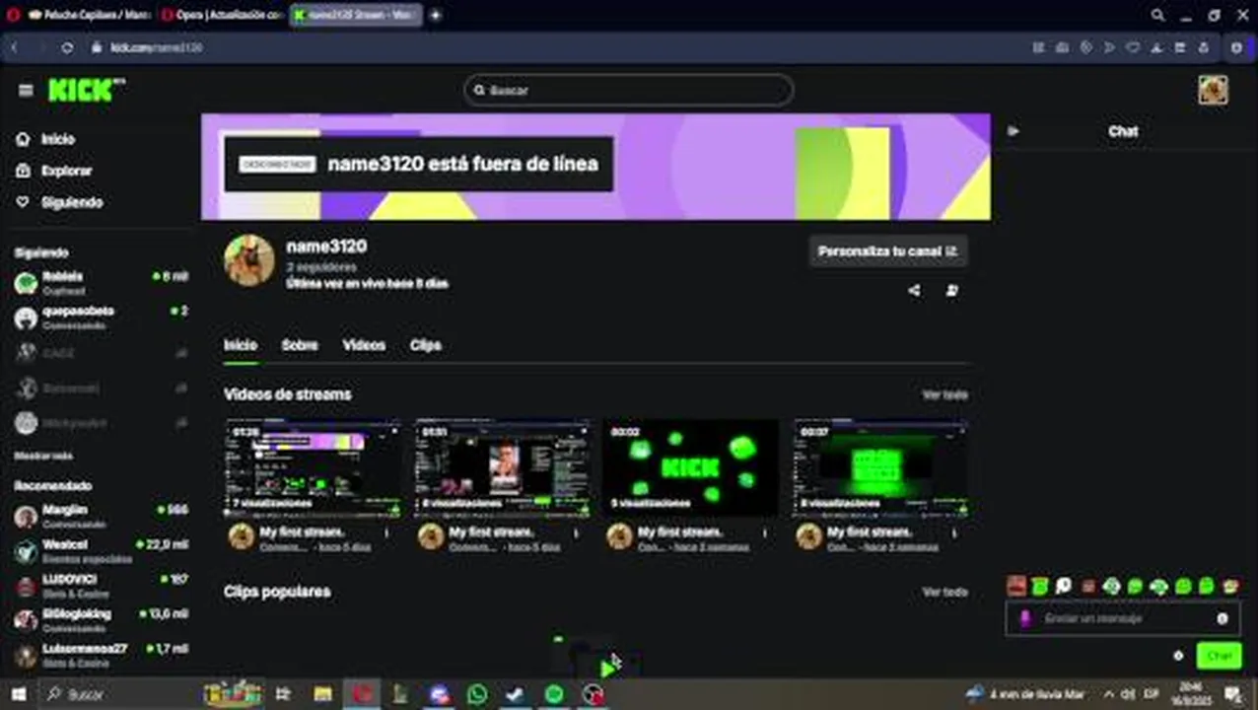Reload the page in the browser
Image resolution: width=1258 pixels, height=710 pixels.
pos(67,47)
